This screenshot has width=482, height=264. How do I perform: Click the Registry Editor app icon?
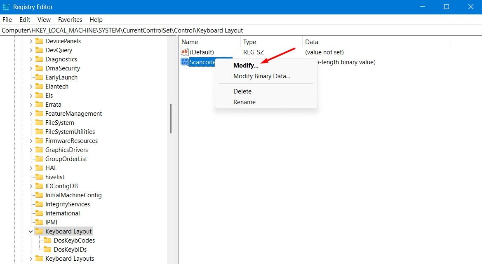tap(6, 7)
